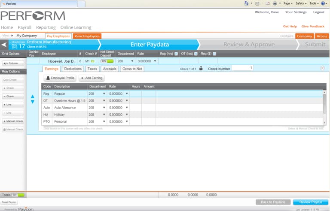This screenshot has width=330, height=211.
Task: Click the Give Feedback link
Action: point(313,26)
